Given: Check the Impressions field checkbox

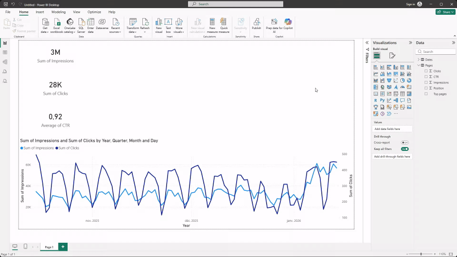Looking at the screenshot, I should pyautogui.click(x=426, y=82).
